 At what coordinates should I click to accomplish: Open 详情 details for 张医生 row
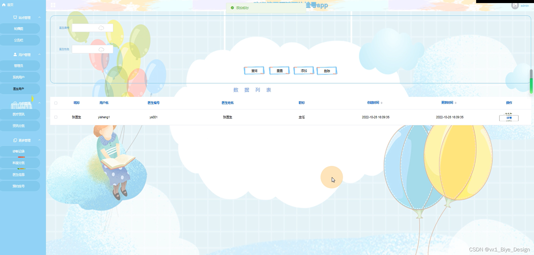pyautogui.click(x=509, y=118)
